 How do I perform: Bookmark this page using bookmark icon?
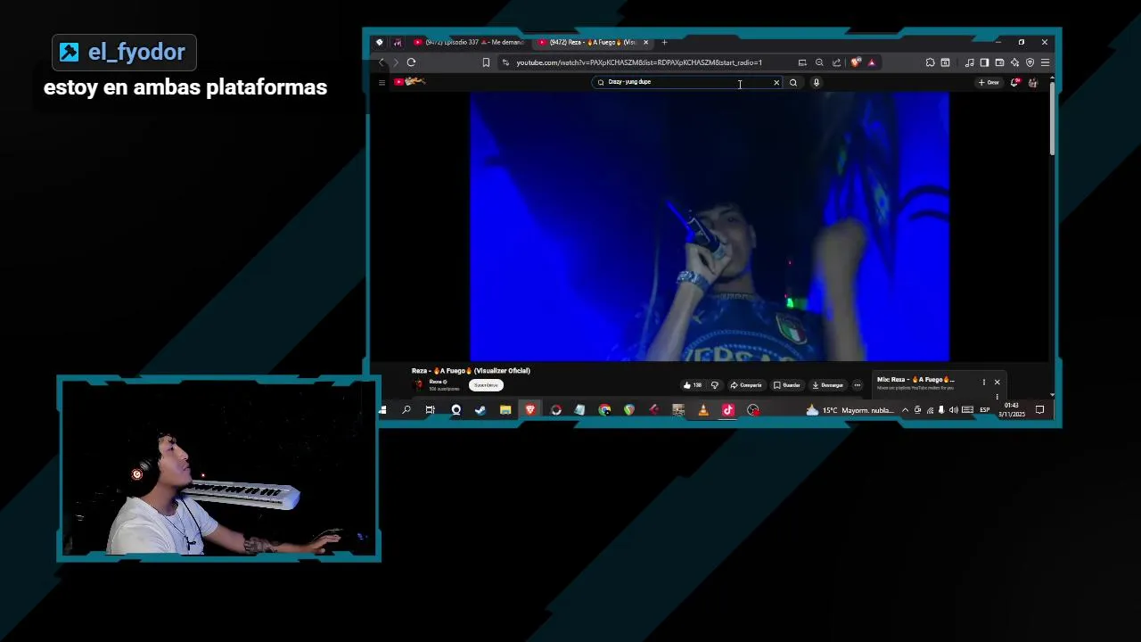[x=486, y=62]
